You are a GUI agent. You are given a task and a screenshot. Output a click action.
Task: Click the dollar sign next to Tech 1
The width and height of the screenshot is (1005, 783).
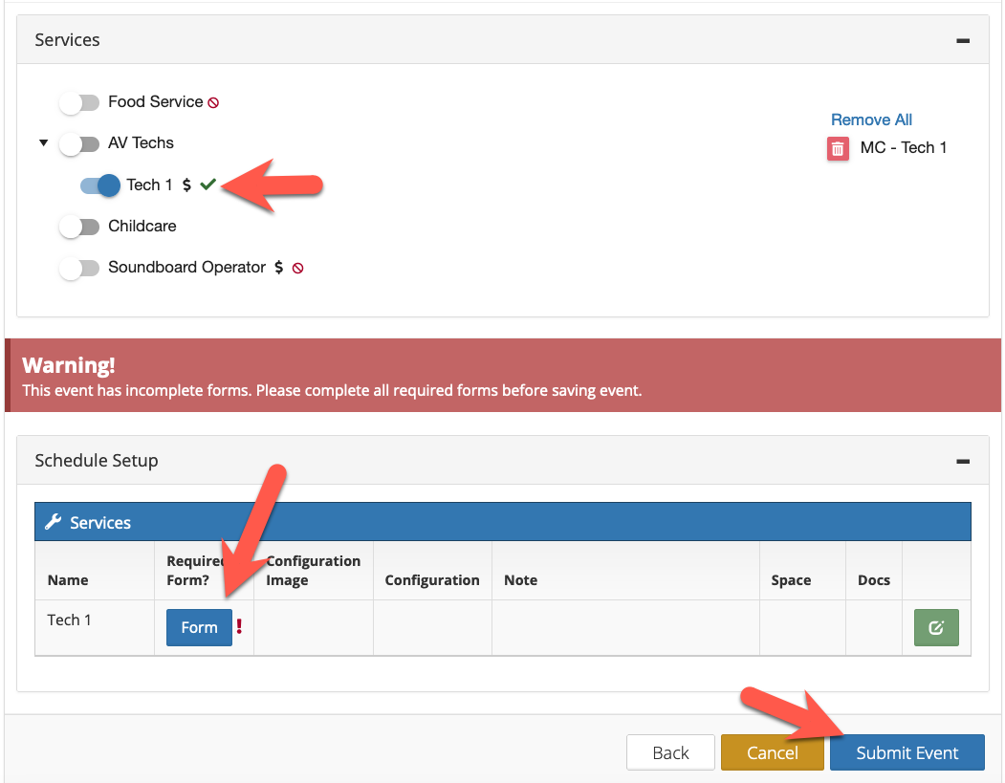[187, 185]
